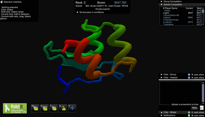Click the info icon for Chat - Group
The width and height of the screenshot is (205, 117).
point(189,75)
